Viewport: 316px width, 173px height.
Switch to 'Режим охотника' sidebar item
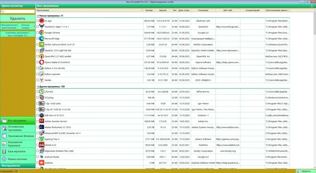[18, 159]
